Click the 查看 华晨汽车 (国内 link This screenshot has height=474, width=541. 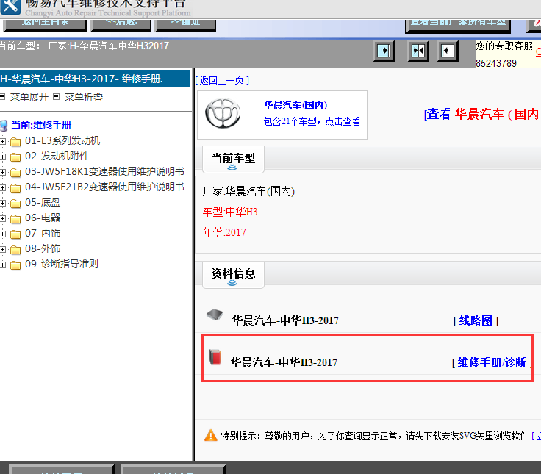point(482,114)
